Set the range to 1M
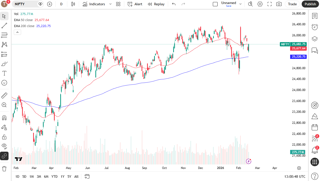Image resolution: width=320 pixels, height=181 pixels. pos(32,176)
